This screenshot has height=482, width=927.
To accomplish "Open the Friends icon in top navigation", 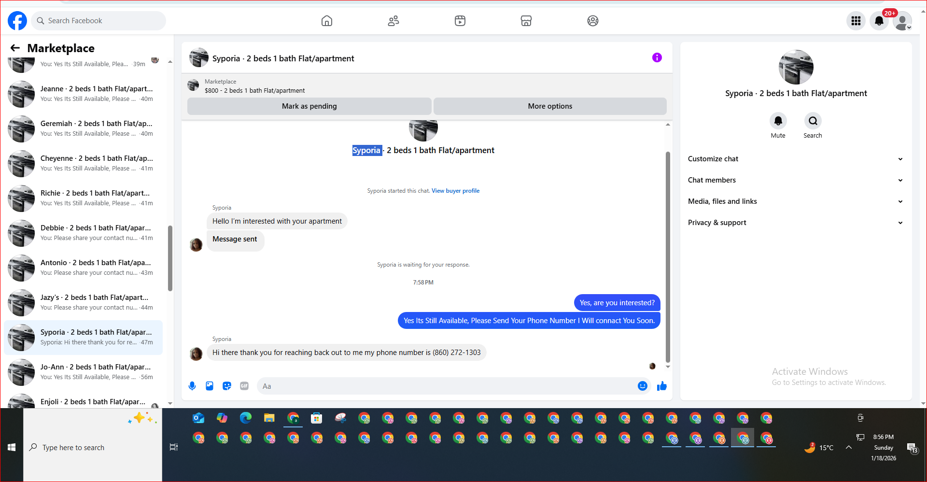I will (393, 21).
